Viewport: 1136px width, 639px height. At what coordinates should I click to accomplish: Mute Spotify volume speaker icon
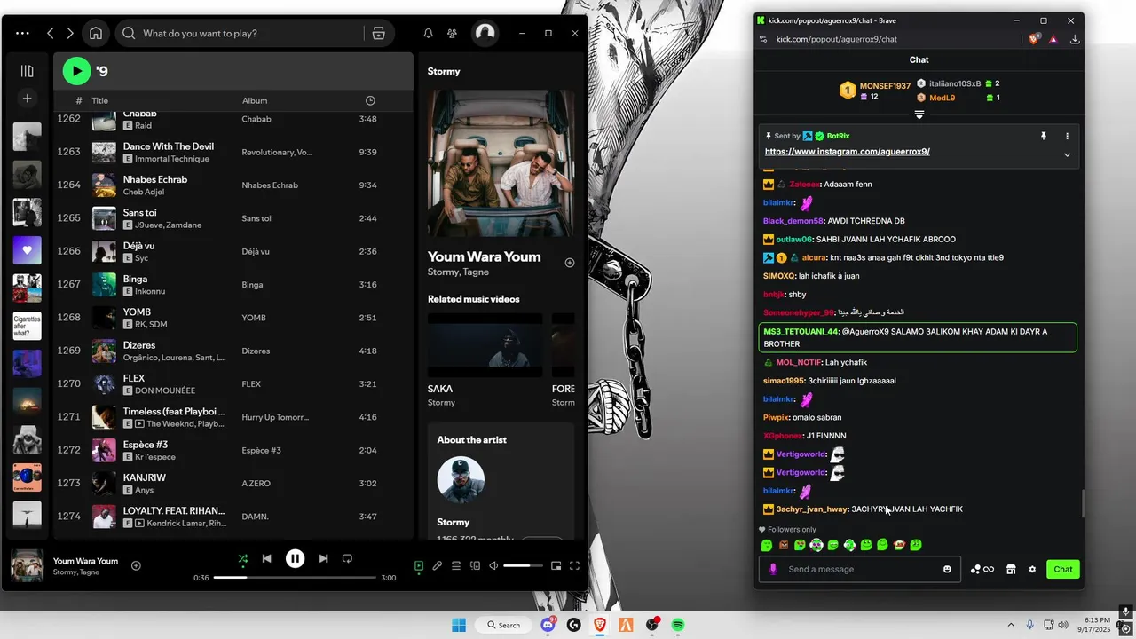(x=493, y=565)
